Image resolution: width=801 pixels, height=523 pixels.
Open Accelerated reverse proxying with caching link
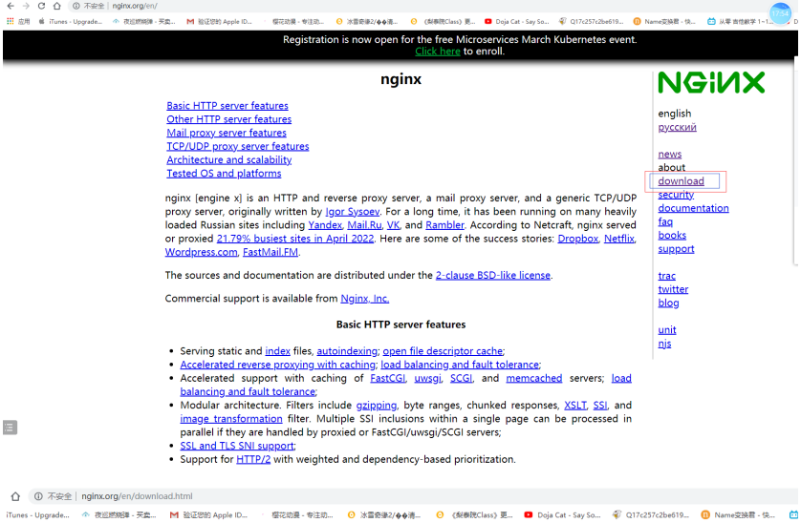click(278, 365)
